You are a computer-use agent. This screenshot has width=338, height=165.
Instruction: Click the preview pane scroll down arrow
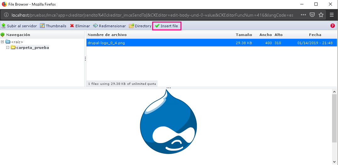[x=334, y=162]
